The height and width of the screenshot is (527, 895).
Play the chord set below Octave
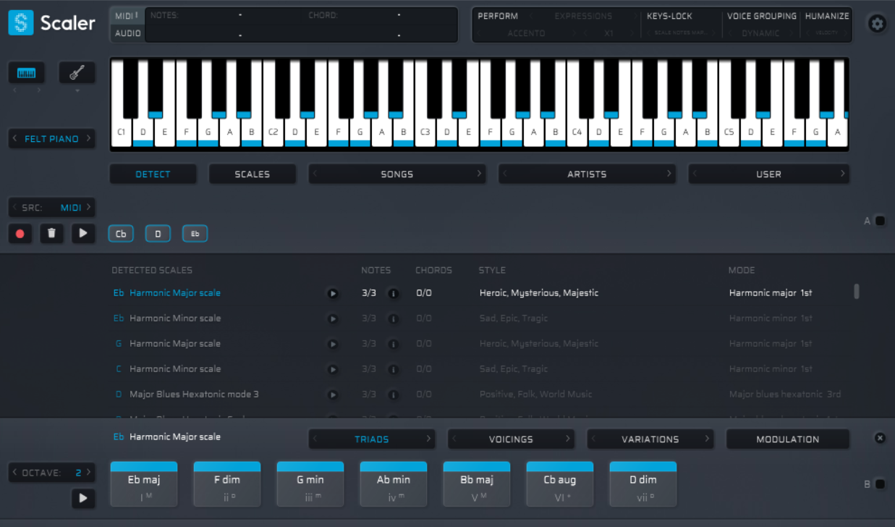click(82, 498)
